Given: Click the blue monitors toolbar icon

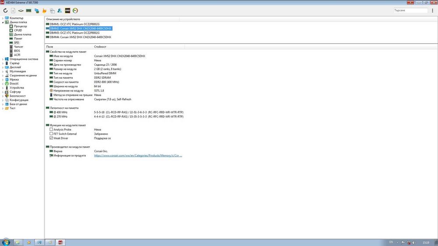Looking at the screenshot, I should point(37,10).
